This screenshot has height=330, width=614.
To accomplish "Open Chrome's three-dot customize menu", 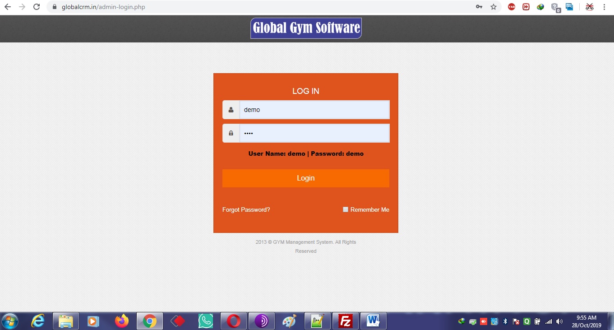I will (605, 7).
